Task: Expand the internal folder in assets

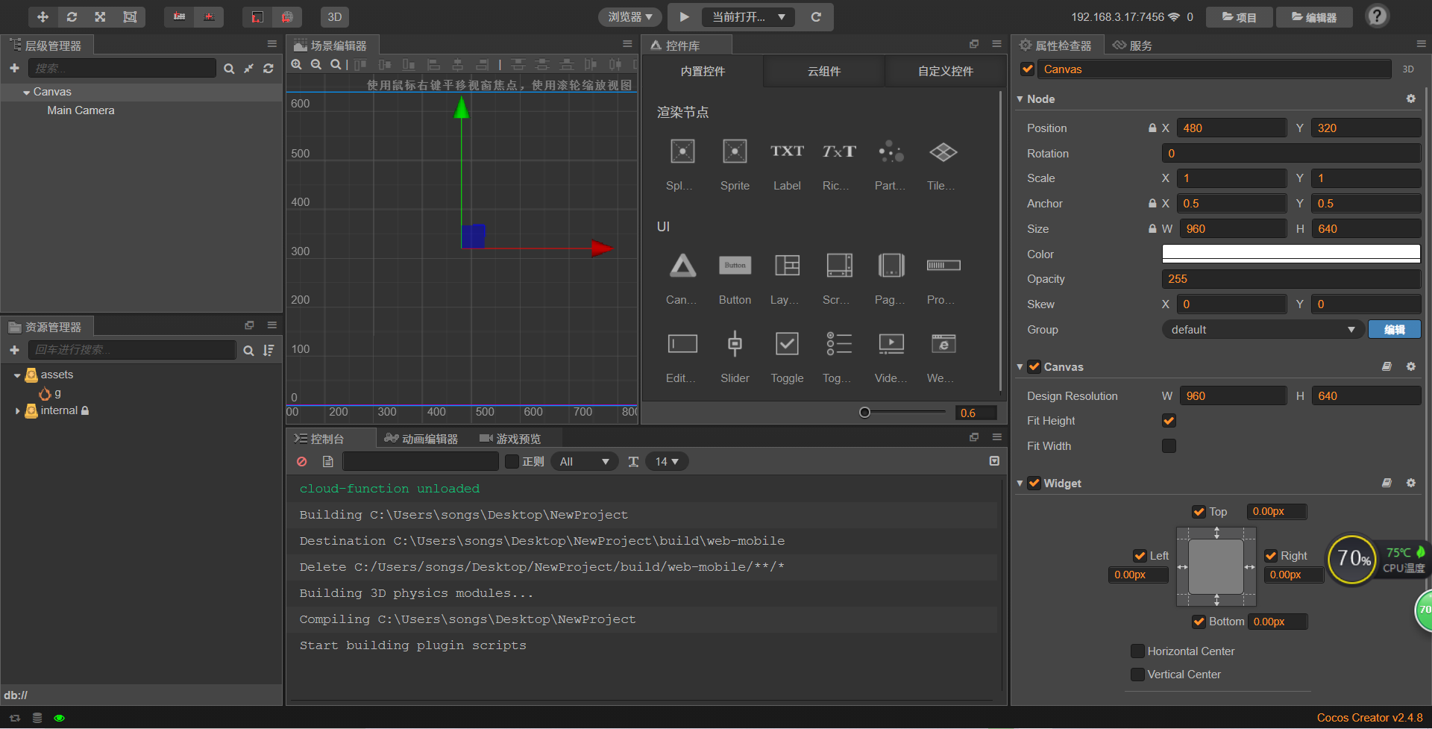Action: pyautogui.click(x=17, y=411)
